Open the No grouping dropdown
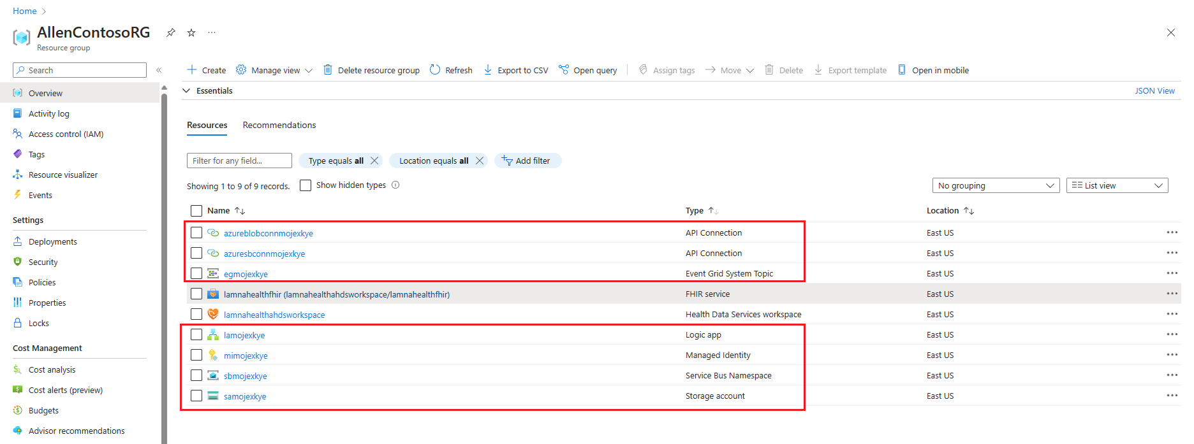The width and height of the screenshot is (1194, 444). [x=996, y=185]
